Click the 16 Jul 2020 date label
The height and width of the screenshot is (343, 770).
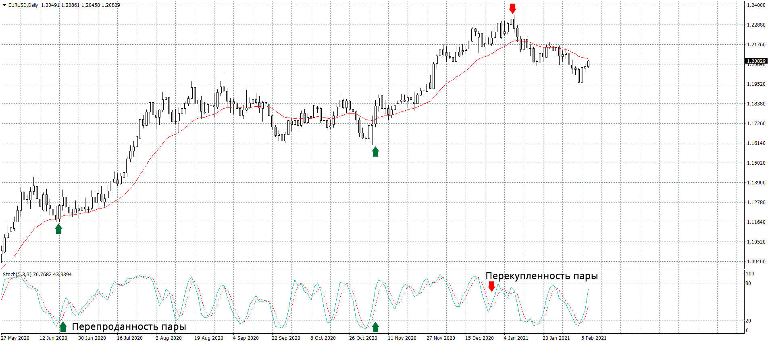pyautogui.click(x=130, y=338)
